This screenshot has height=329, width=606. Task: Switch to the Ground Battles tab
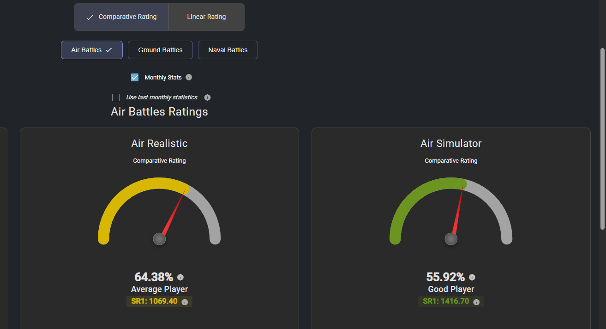[160, 50]
